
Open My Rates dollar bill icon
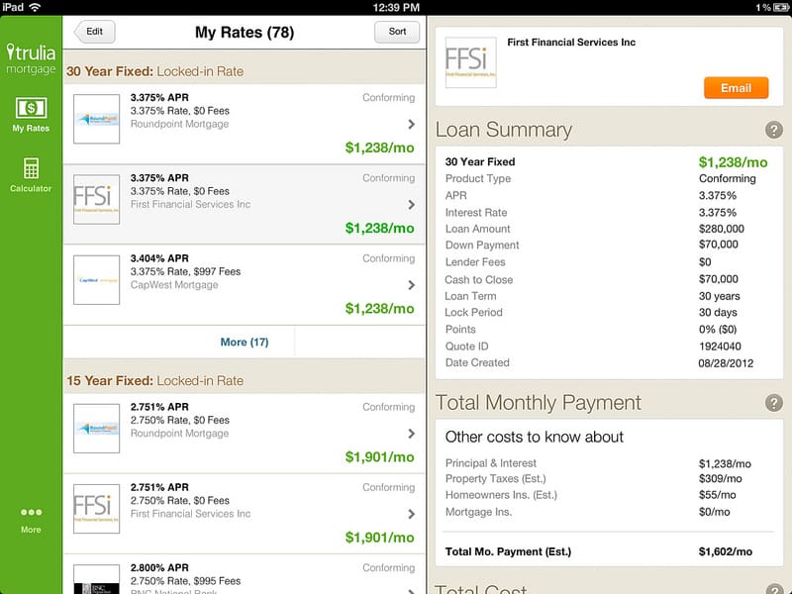coord(31,107)
